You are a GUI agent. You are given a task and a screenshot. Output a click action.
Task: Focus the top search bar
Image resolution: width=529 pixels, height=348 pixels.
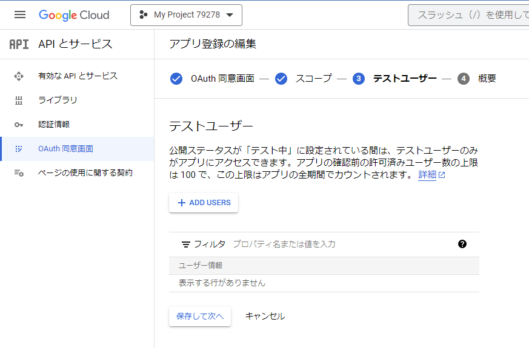468,15
